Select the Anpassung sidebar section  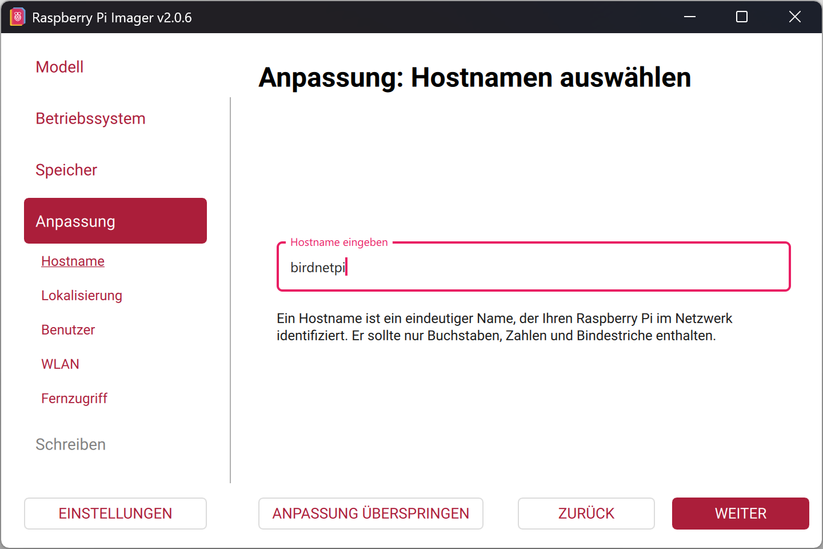115,221
